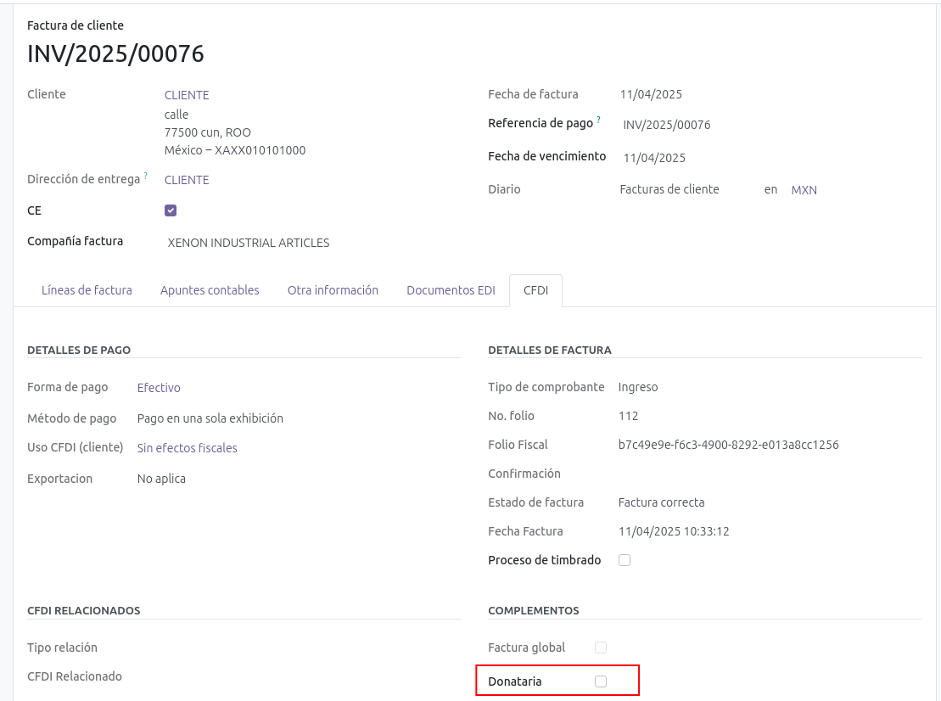Image resolution: width=941 pixels, height=701 pixels.
Task: Switch to the Líneas de factura tab
Action: [x=87, y=290]
